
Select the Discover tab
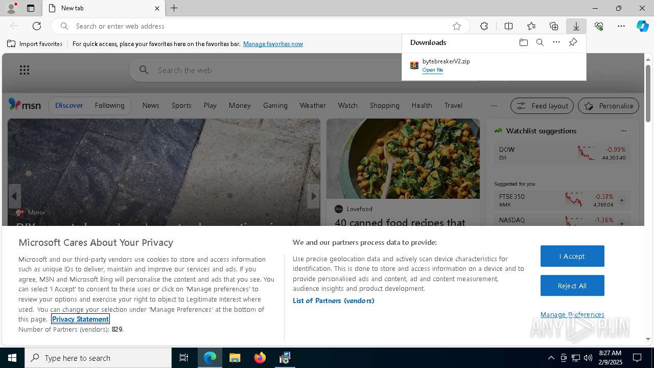pyautogui.click(x=69, y=105)
